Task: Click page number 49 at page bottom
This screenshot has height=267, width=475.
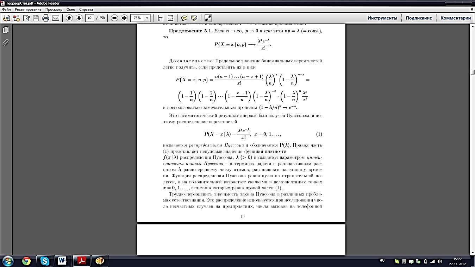Action: point(243,216)
